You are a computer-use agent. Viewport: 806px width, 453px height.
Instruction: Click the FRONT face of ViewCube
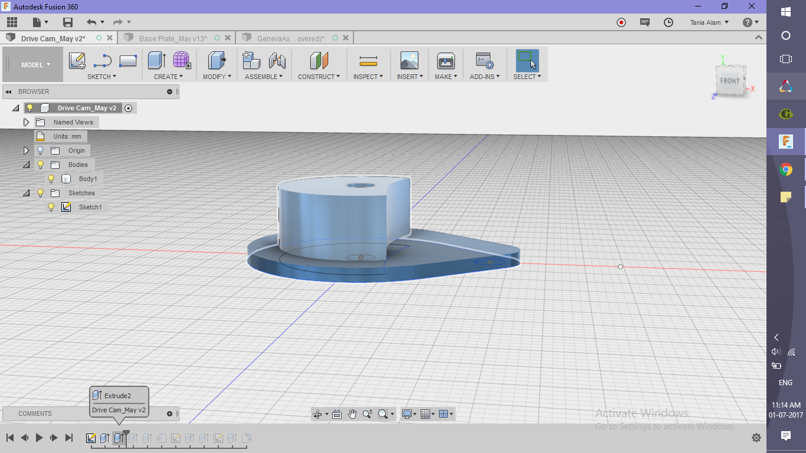729,81
